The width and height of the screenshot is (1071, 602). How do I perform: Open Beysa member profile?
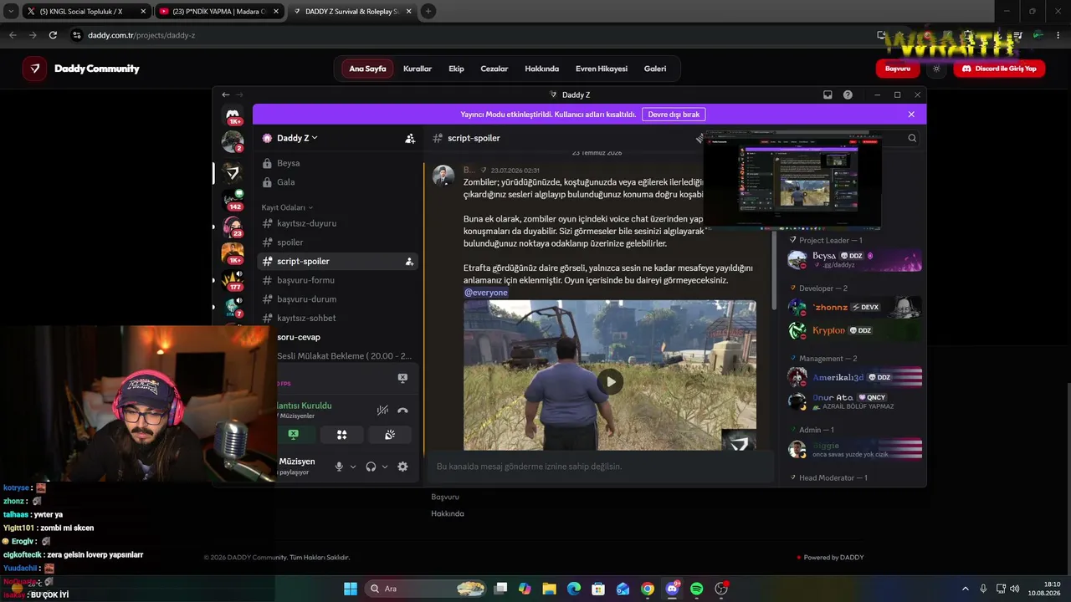click(x=854, y=260)
